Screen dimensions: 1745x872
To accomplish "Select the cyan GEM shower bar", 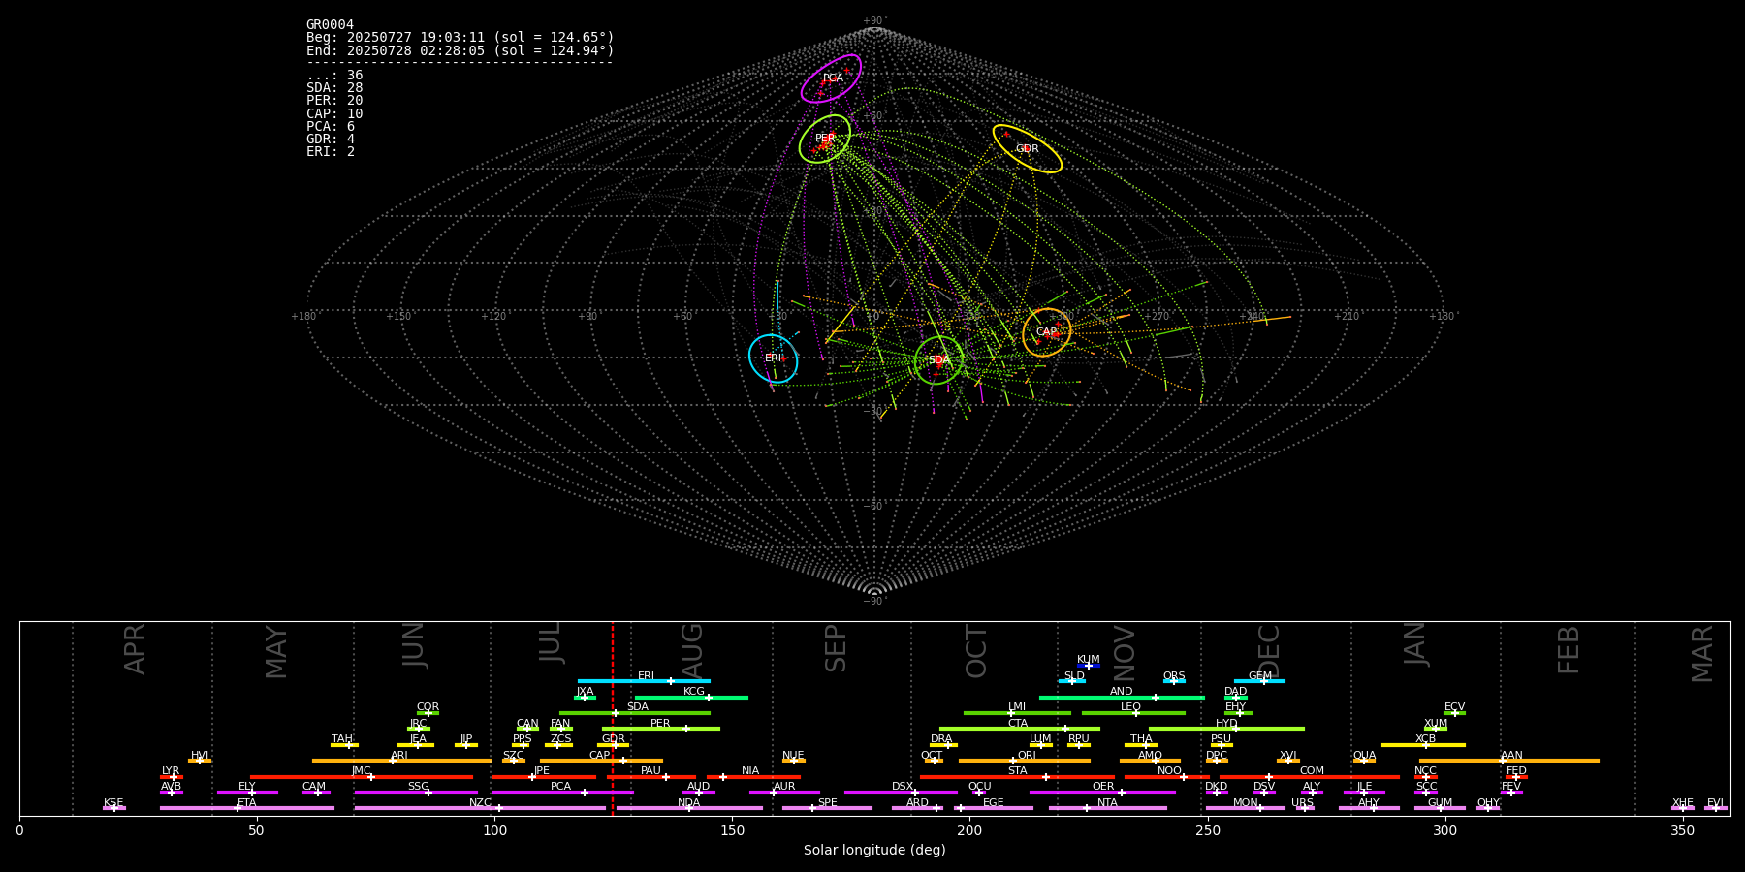I will coord(1259,681).
